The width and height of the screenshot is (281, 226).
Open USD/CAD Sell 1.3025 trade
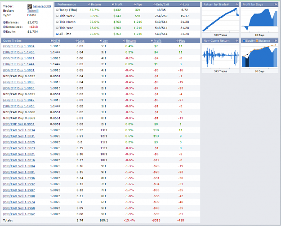click(19, 142)
